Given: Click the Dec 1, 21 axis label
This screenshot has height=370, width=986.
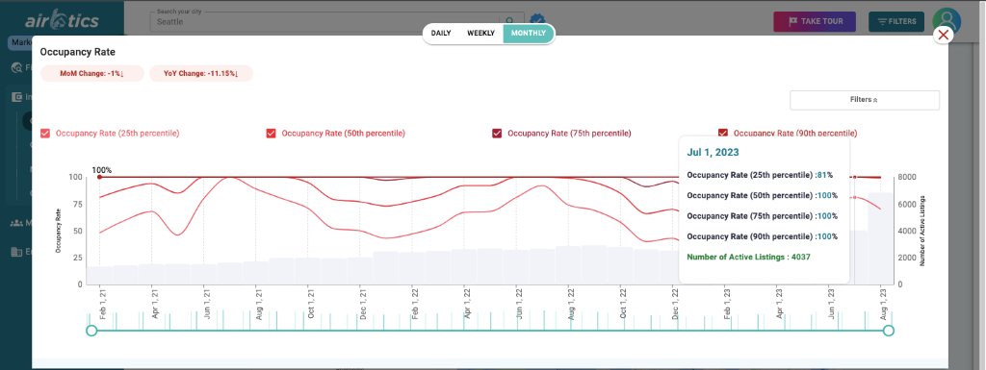Looking at the screenshot, I should tap(363, 303).
